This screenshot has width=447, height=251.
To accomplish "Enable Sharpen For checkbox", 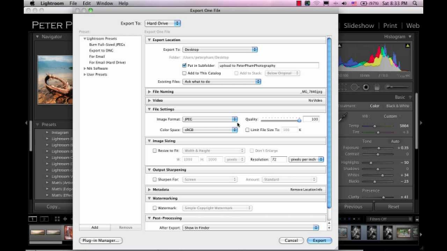I will (x=154, y=180).
